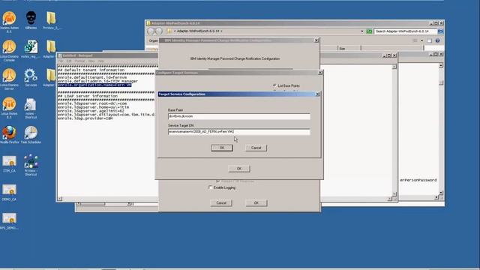Click the Explorer search box
Screen dimensions: 480x270
pyautogui.click(x=406, y=31)
